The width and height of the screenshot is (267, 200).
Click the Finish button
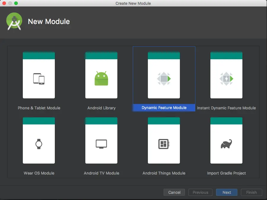[252, 192]
